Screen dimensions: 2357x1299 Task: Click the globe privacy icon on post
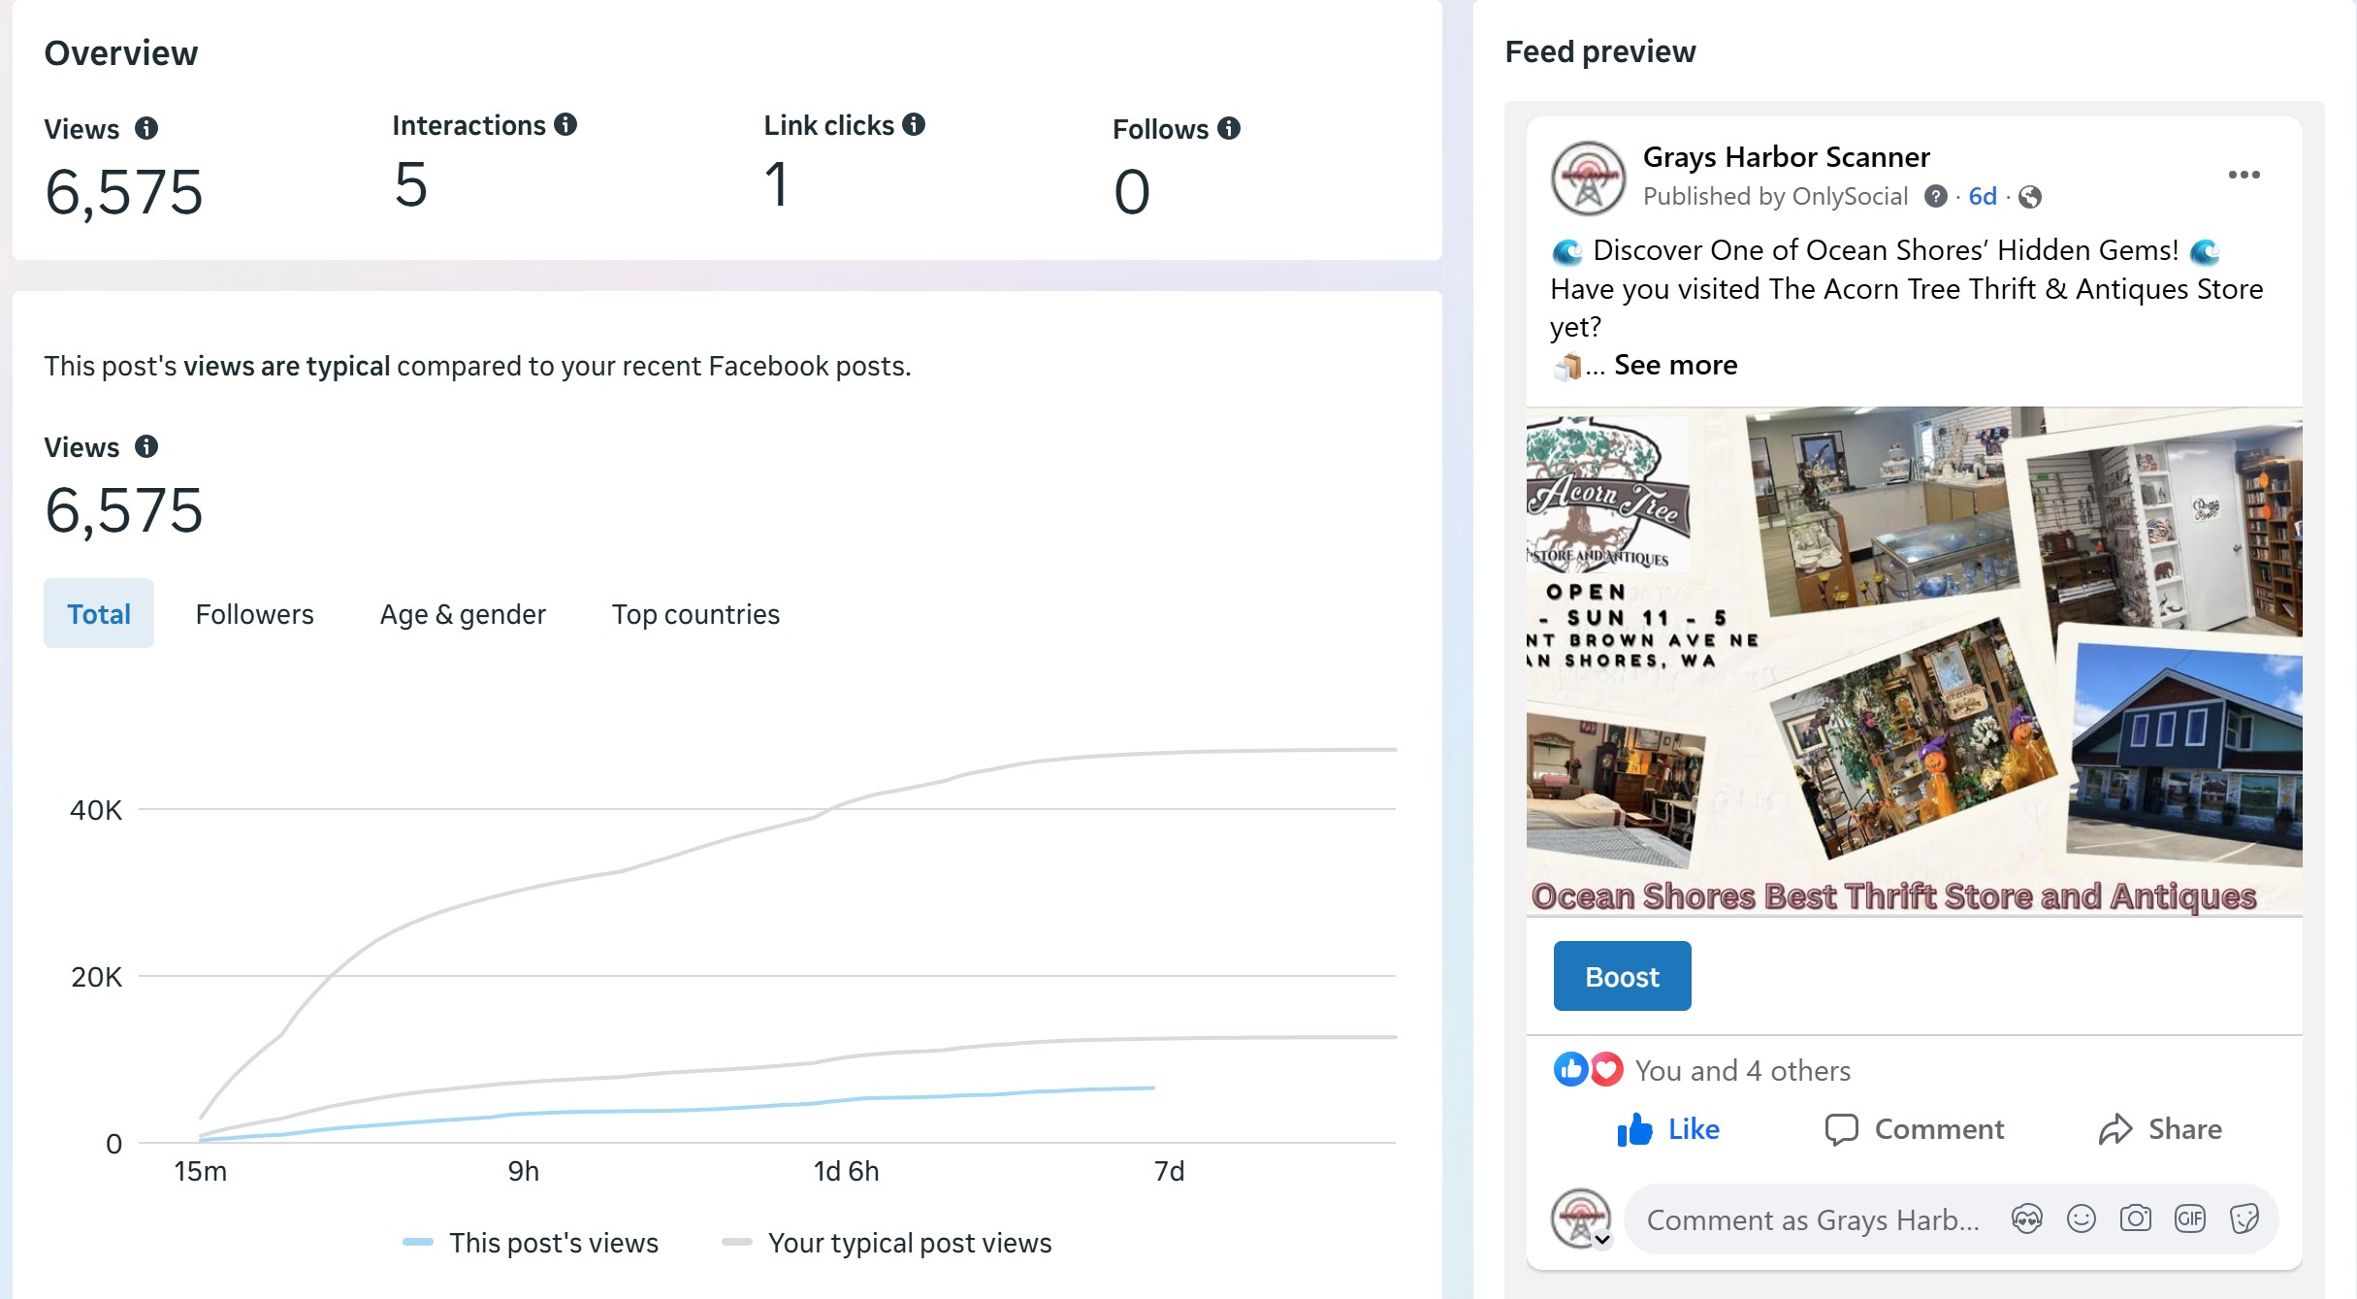(x=2029, y=197)
